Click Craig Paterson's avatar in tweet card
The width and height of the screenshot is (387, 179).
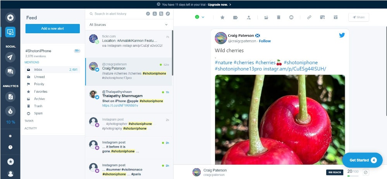tap(221, 38)
